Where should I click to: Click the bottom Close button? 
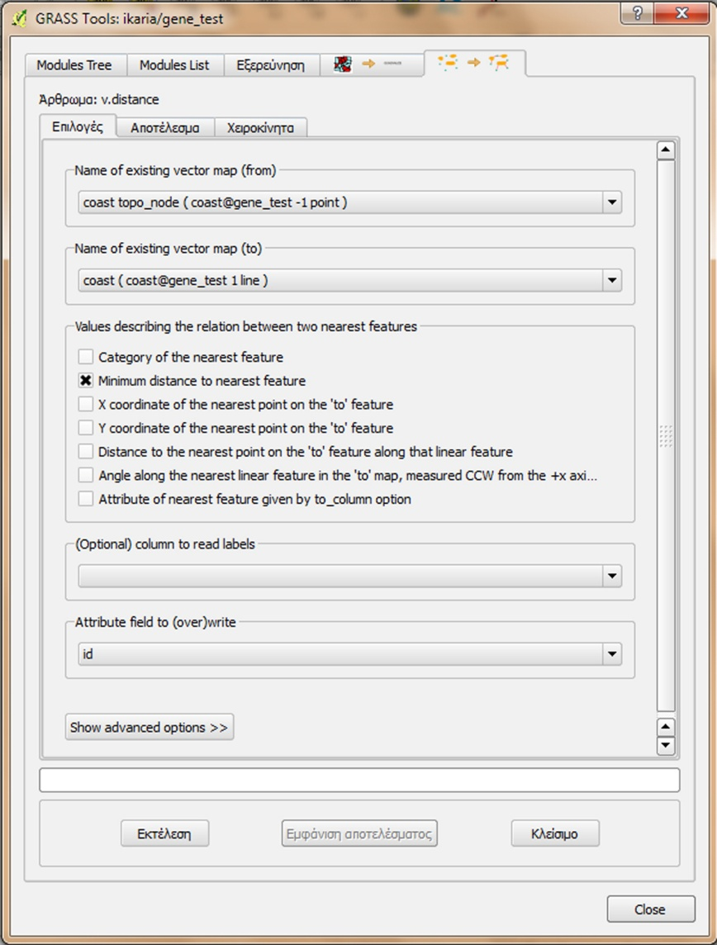pyautogui.click(x=650, y=909)
